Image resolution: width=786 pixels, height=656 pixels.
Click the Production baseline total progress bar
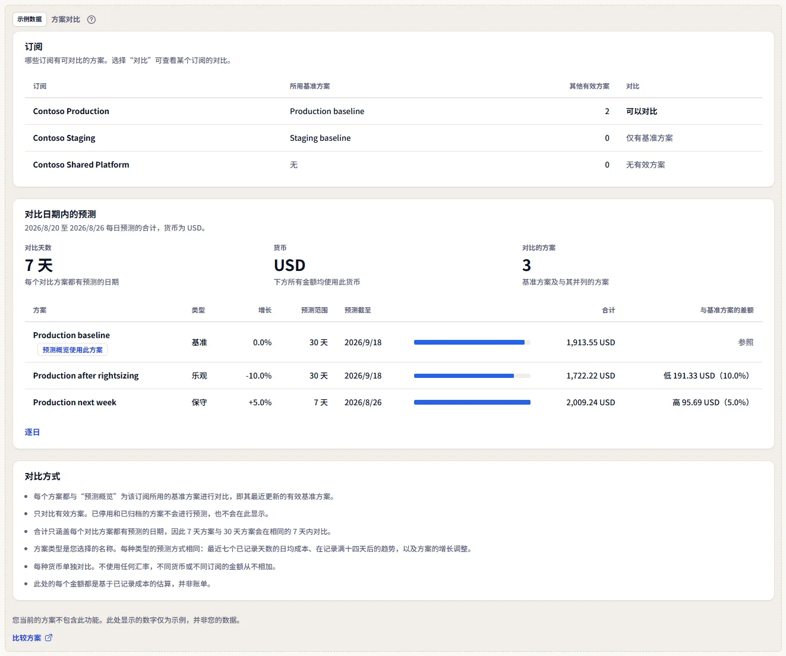472,342
